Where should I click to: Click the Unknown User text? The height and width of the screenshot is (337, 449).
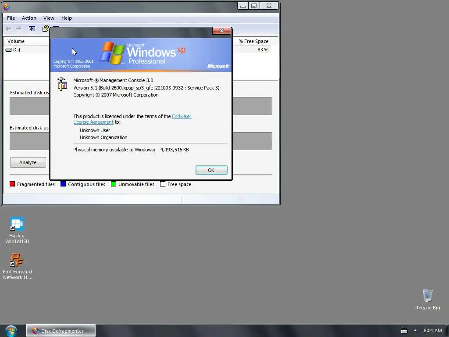pyautogui.click(x=95, y=130)
